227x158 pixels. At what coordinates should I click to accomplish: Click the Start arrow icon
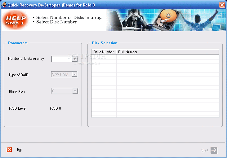coord(214,150)
